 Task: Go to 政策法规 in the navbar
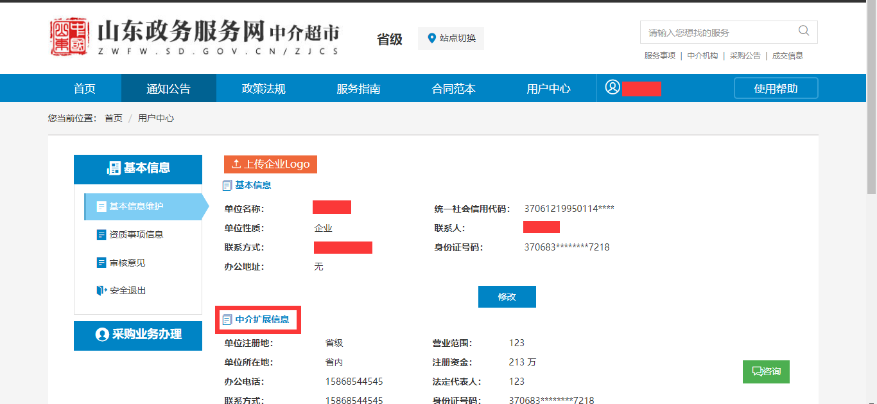263,89
